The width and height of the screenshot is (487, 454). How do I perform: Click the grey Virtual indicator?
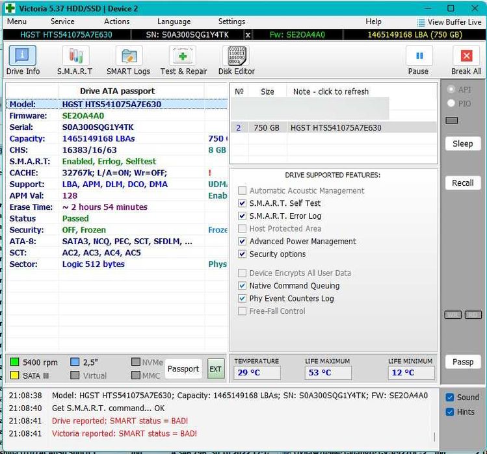pyautogui.click(x=75, y=375)
